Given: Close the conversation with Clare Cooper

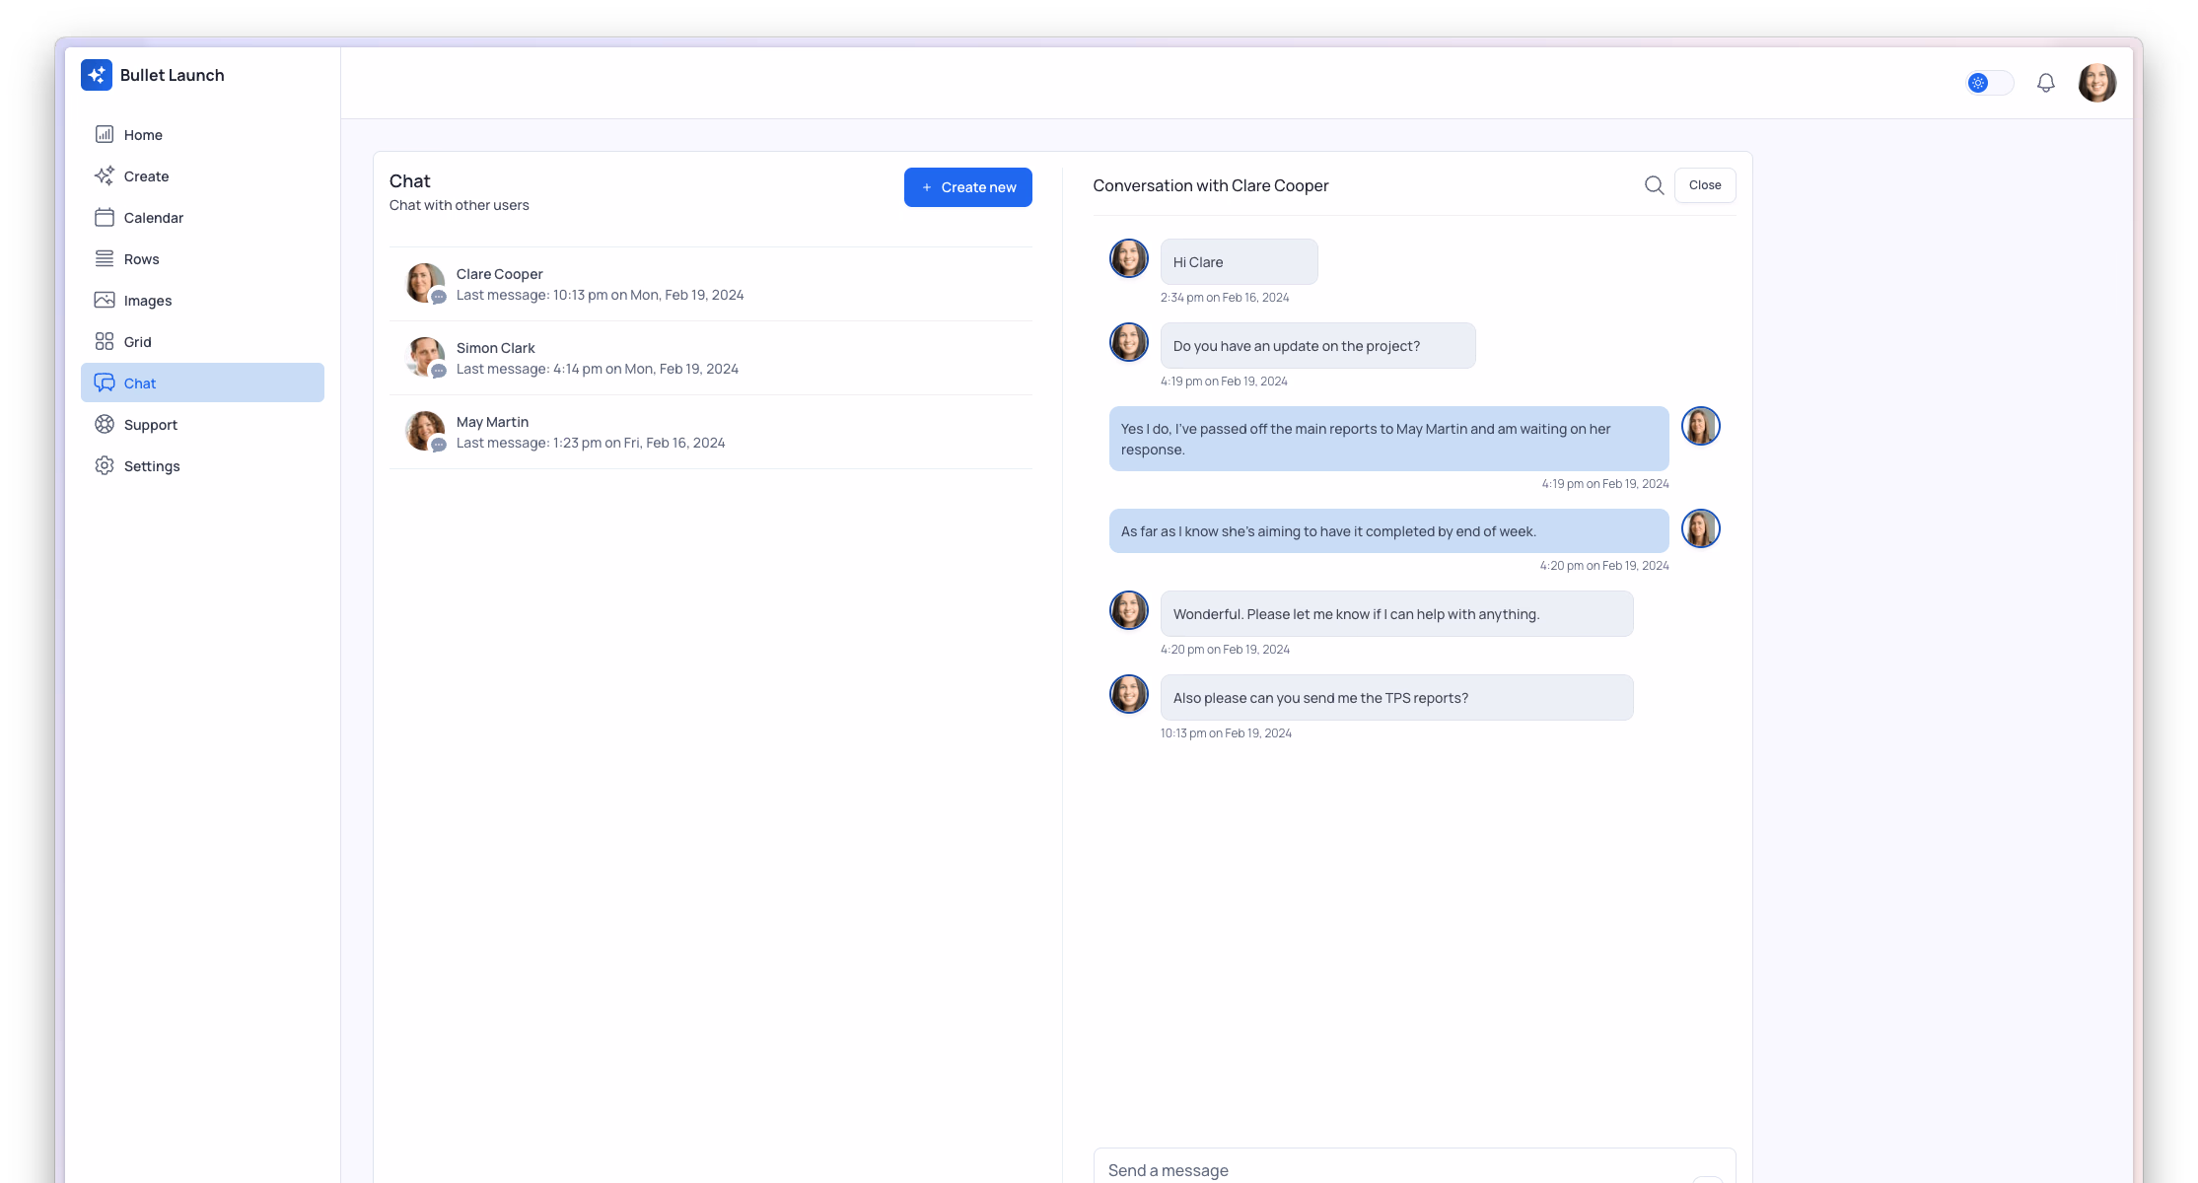Looking at the screenshot, I should coord(1705,185).
